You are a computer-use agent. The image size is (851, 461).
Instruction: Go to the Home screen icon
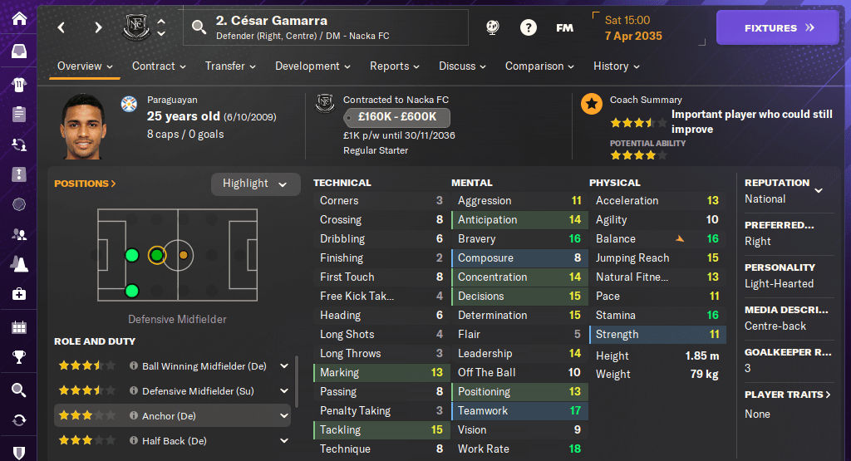(19, 18)
